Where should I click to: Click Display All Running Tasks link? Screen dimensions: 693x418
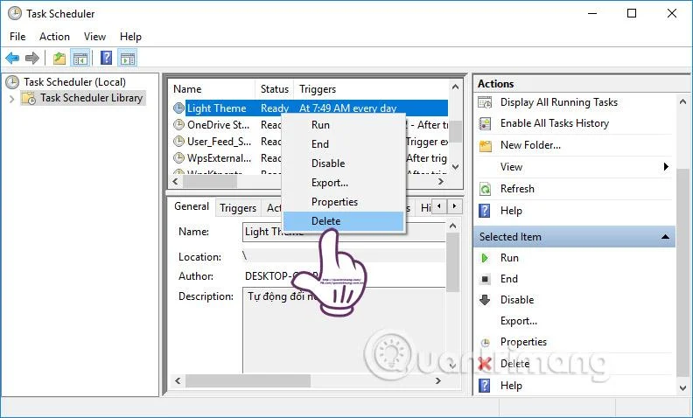[x=558, y=102]
